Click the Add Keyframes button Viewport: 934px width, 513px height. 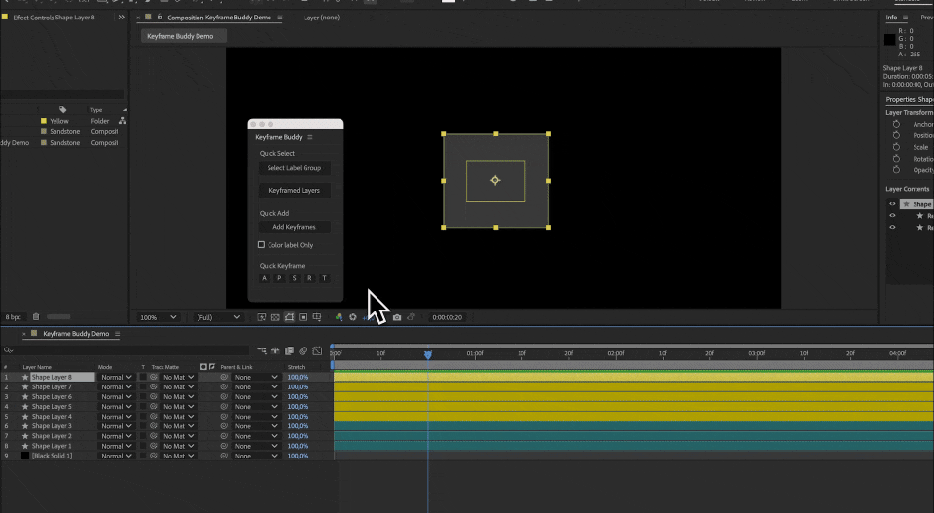click(294, 227)
